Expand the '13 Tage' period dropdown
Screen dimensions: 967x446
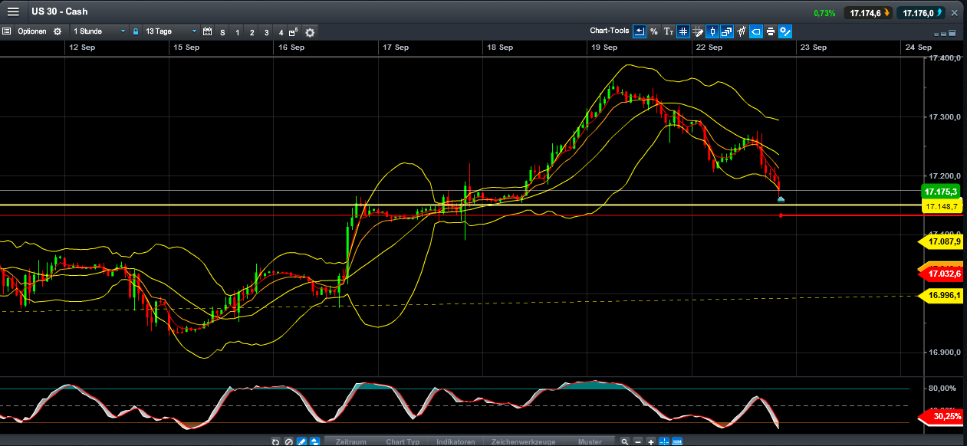(x=170, y=31)
